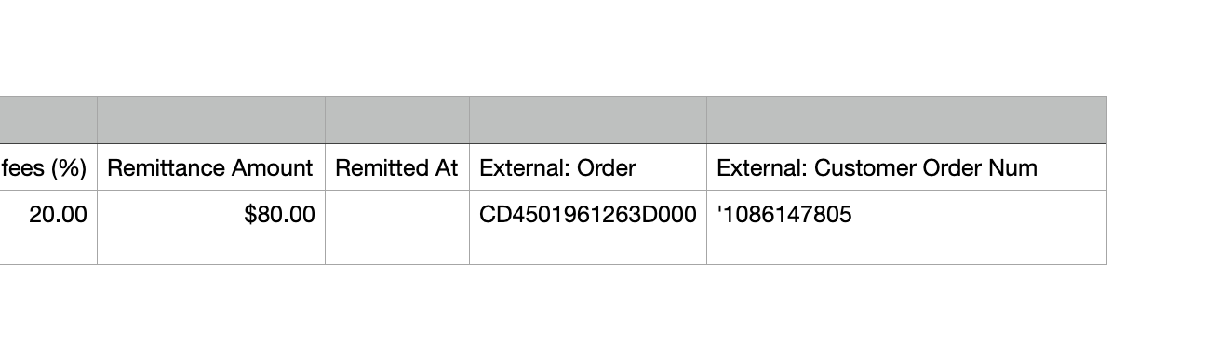The width and height of the screenshot is (1232, 359).
Task: Select External: Customer Order Num header cell
Action: click(906, 167)
